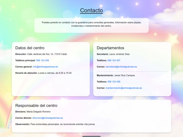Call the main phone 956 123 456

[42, 61]
